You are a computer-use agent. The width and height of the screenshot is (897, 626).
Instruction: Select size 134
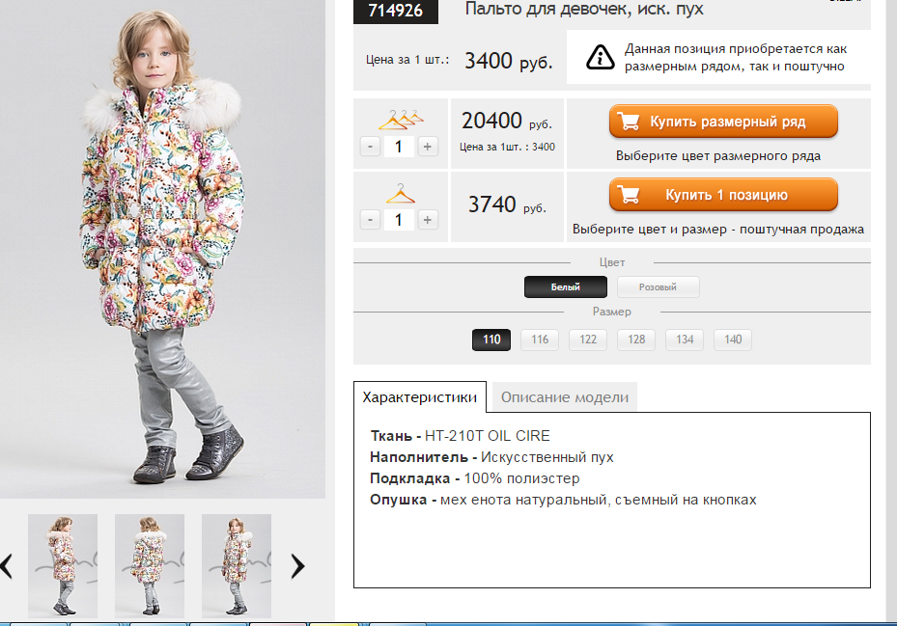685,340
